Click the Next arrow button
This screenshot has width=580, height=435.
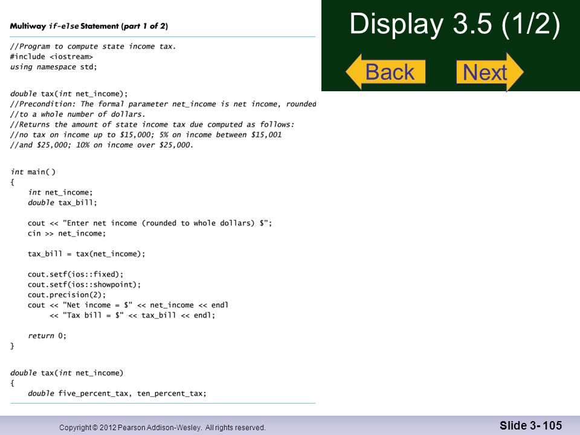coord(490,72)
